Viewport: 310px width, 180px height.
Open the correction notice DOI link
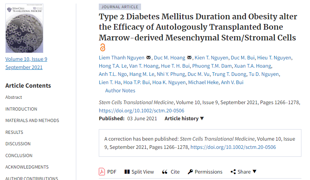click(x=233, y=147)
